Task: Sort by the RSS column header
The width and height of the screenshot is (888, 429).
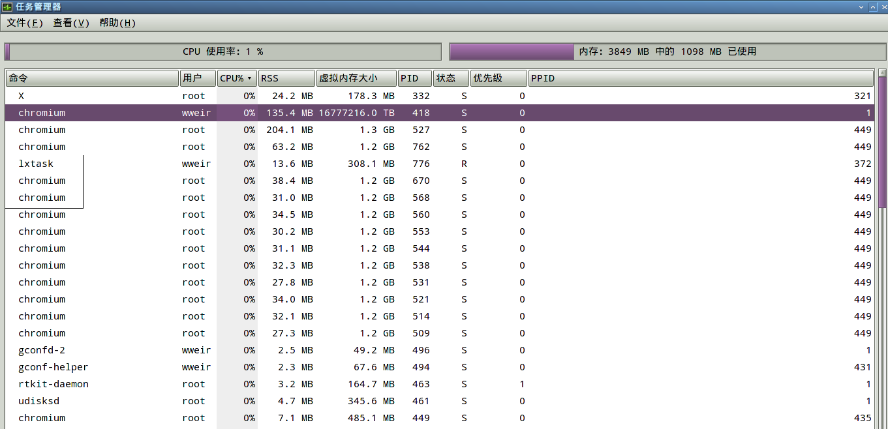Action: coord(286,78)
